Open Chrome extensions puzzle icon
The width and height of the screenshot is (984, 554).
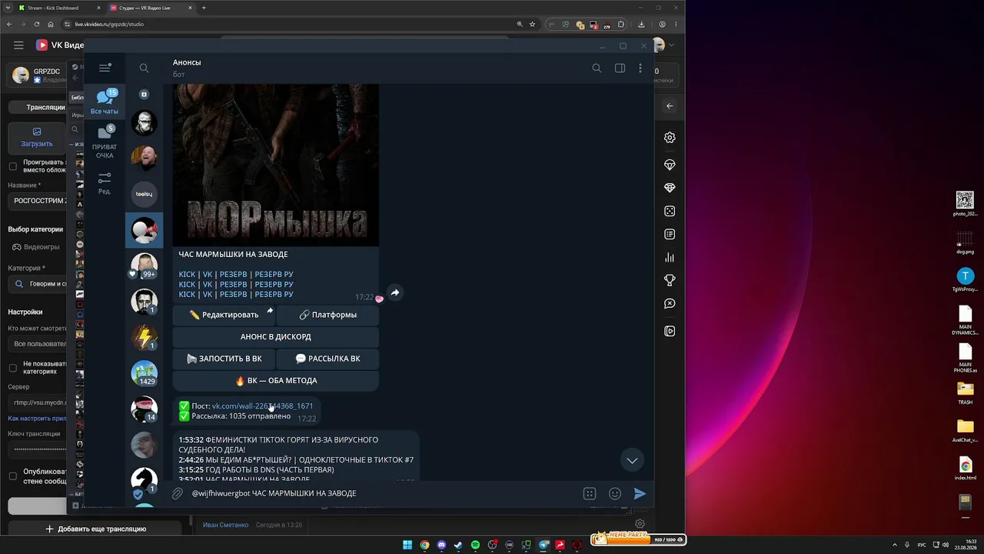621,24
